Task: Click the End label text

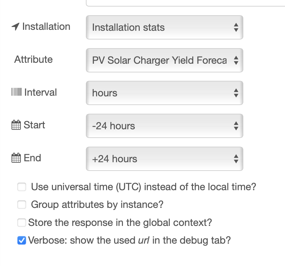Action: point(32,158)
